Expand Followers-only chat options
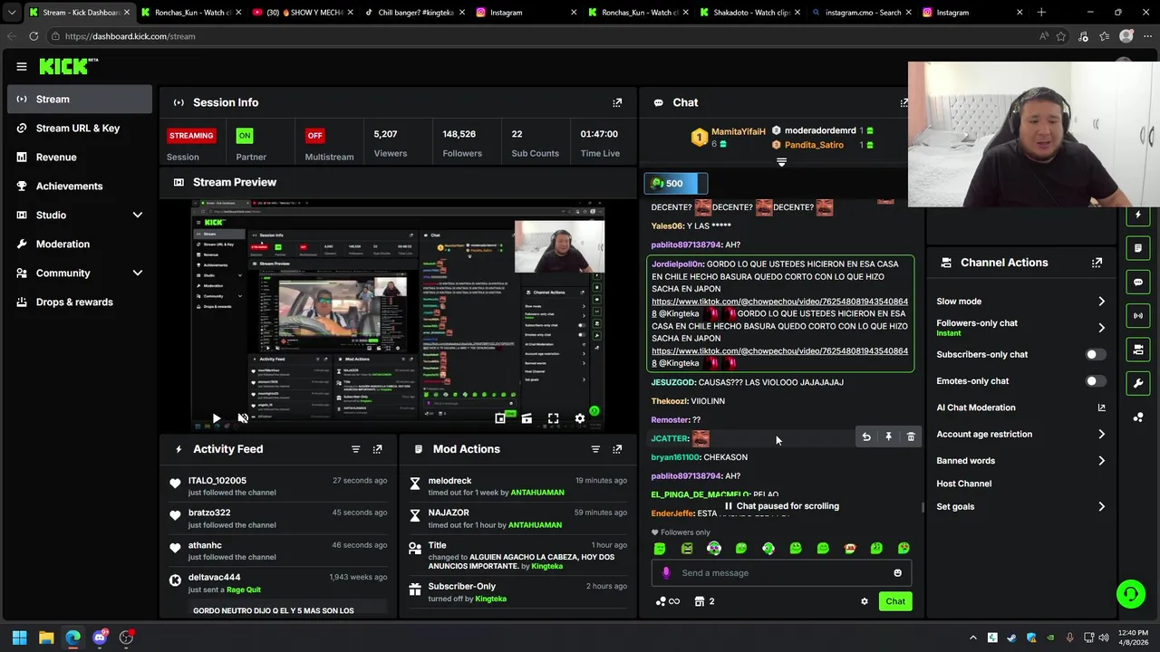Screen dimensions: 1160x652 (1101, 328)
